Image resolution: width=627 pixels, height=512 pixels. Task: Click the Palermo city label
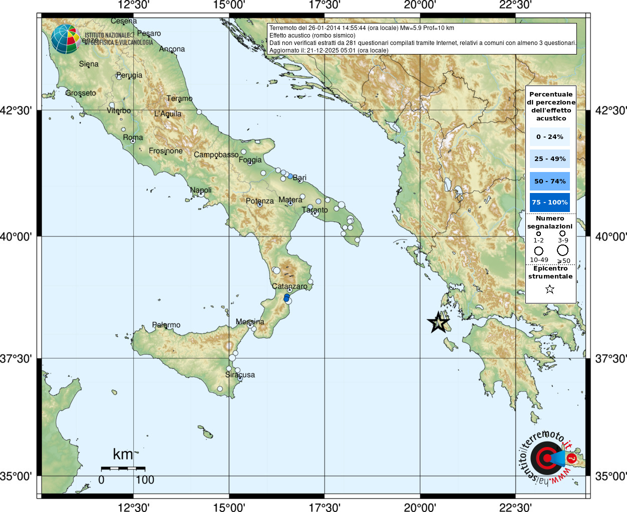tap(166, 325)
